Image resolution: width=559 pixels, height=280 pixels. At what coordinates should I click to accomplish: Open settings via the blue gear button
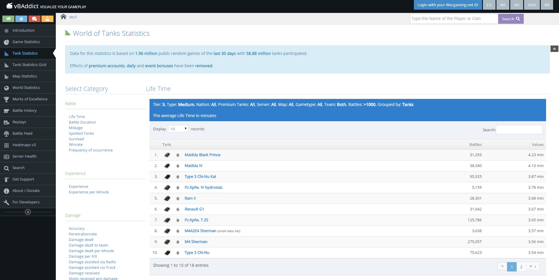21,19
